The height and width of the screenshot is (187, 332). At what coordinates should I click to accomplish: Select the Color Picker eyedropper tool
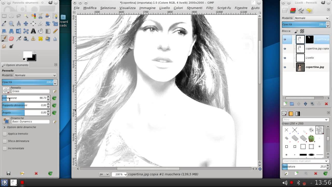pos(4,24)
